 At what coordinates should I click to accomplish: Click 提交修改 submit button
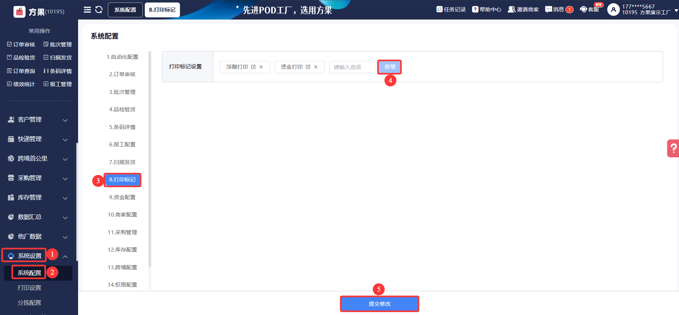(379, 304)
